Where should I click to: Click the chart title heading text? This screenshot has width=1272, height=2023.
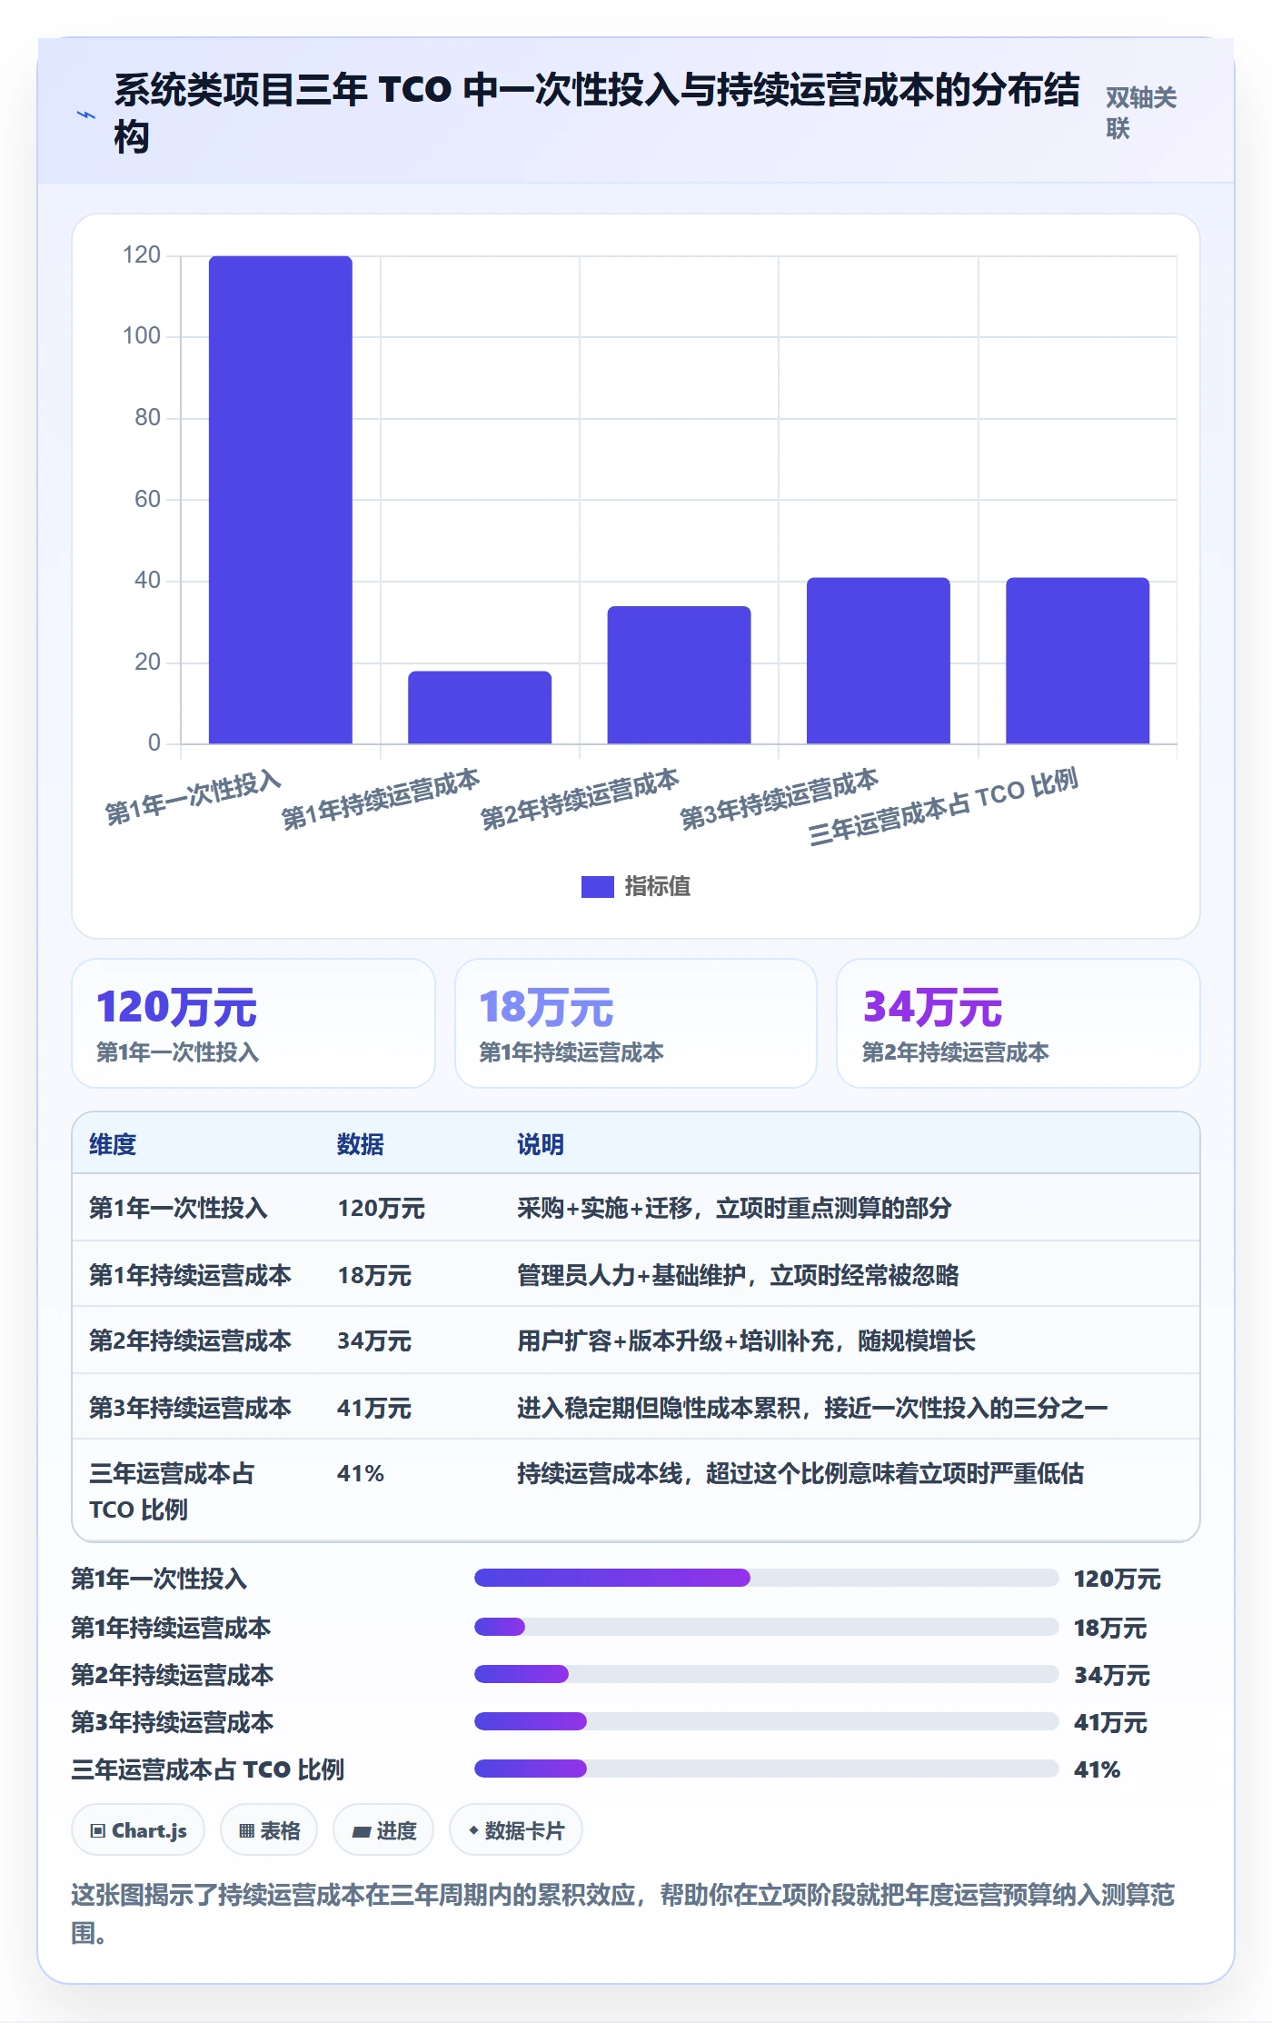click(x=597, y=113)
